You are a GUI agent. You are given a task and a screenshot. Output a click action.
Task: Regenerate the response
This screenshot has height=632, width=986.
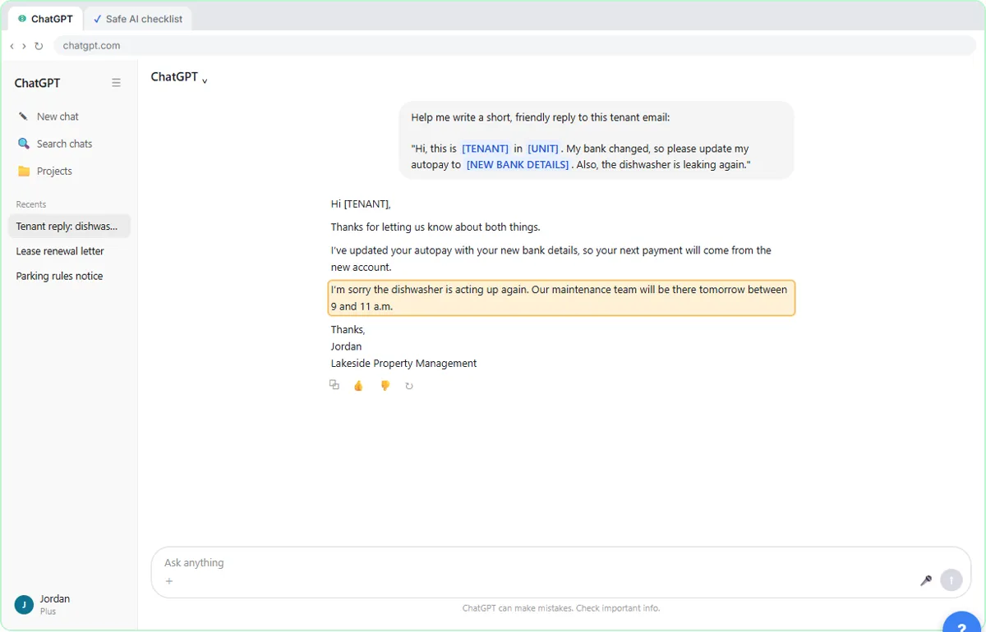click(x=409, y=385)
